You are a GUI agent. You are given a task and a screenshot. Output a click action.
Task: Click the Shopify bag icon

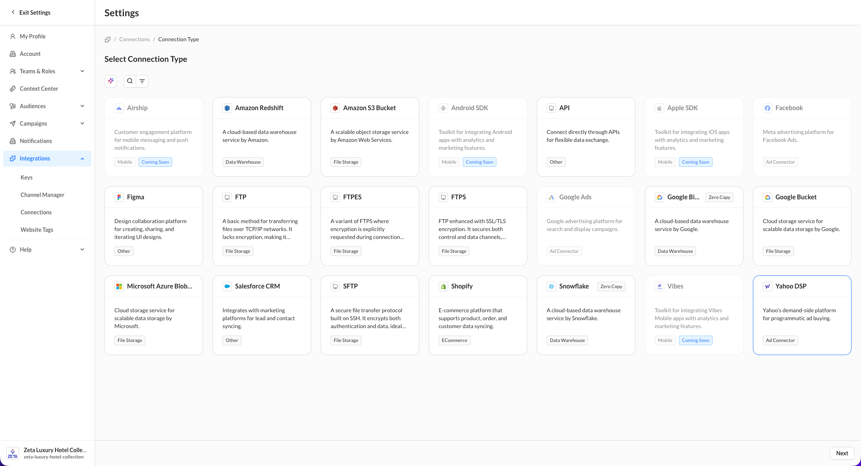443,286
